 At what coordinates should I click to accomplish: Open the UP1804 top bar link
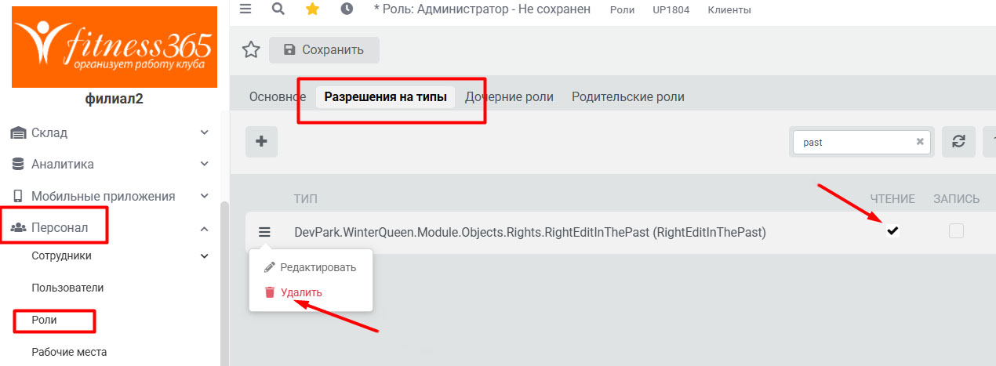click(671, 10)
